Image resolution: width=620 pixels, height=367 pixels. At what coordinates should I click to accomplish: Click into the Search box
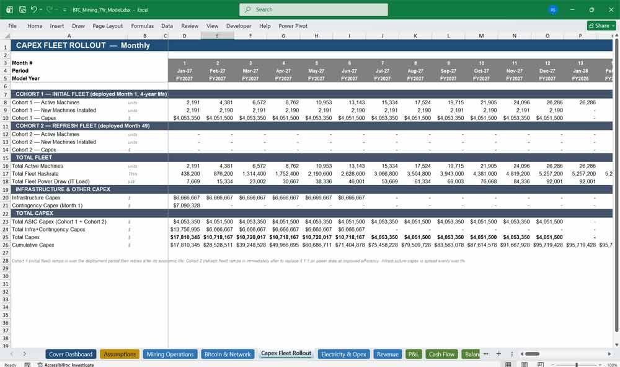coord(314,9)
